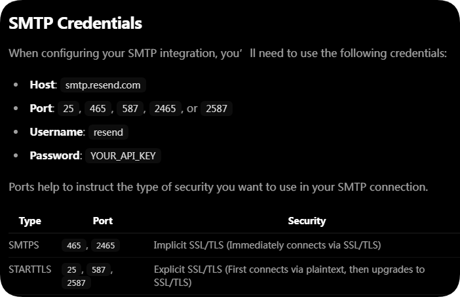Click the YOUR_API_KEY password chip

(x=123, y=156)
